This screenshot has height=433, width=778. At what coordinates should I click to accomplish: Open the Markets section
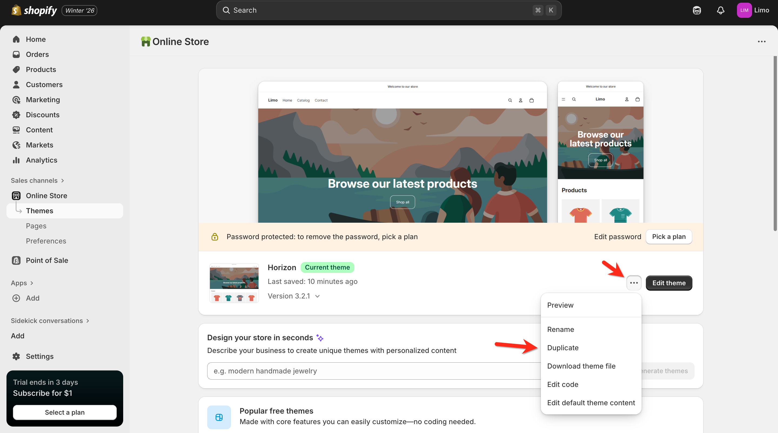[39, 145]
